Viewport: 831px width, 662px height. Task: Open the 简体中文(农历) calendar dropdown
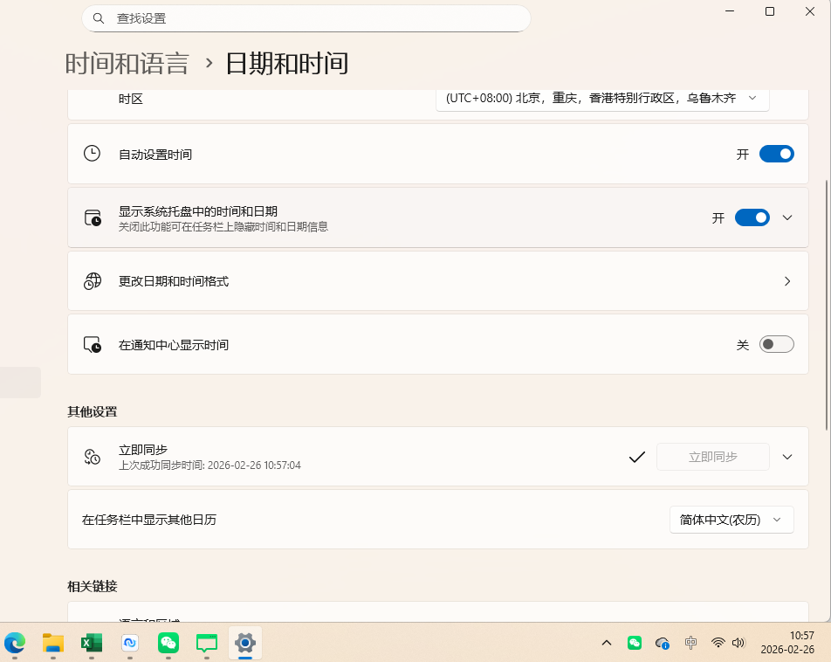tap(731, 519)
